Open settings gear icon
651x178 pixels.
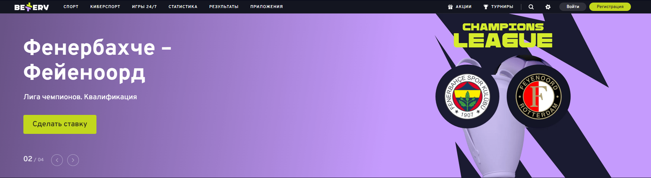click(x=548, y=7)
